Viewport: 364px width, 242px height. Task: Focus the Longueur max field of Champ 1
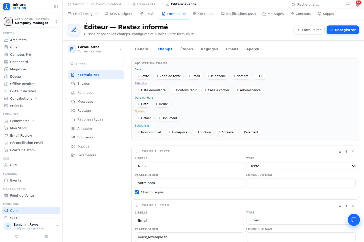click(301, 183)
